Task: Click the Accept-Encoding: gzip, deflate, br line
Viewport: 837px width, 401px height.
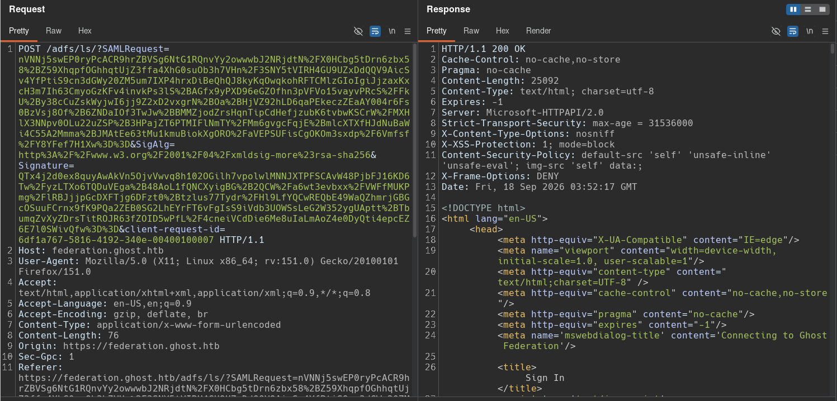Action: tap(114, 314)
